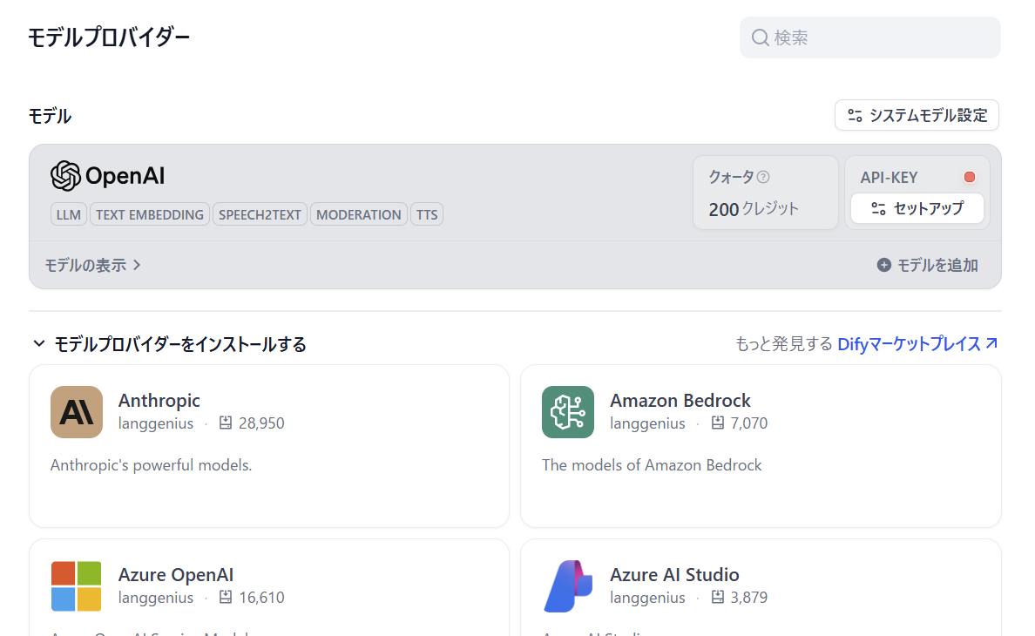Click langgenius author under Amazon Bedrock
Image resolution: width=1035 pixels, height=636 pixels.
[x=647, y=423]
